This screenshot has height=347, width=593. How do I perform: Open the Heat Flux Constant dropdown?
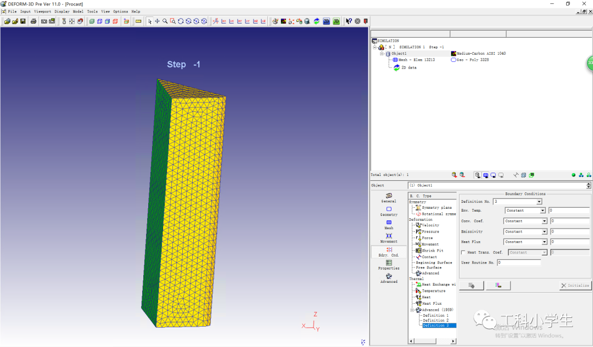coord(544,242)
